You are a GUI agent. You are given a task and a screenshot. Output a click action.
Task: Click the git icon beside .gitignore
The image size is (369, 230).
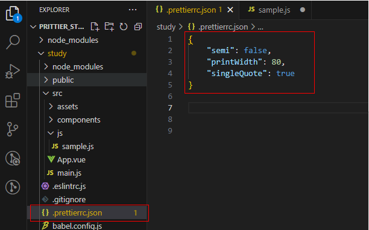[45, 199]
